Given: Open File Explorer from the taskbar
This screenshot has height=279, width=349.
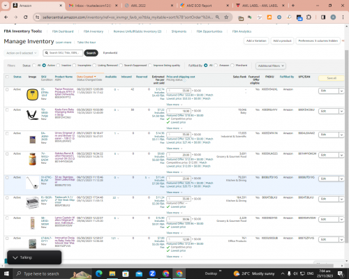Looking at the screenshot, I should pos(112,273).
